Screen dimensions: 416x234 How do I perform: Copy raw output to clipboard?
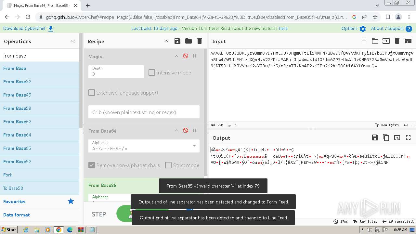pyautogui.click(x=386, y=137)
